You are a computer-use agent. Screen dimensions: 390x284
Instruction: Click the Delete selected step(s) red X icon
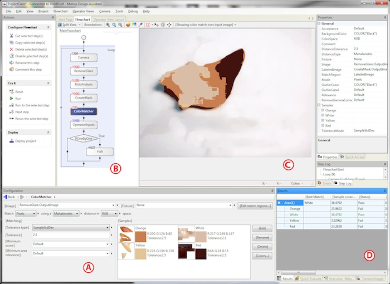point(11,49)
